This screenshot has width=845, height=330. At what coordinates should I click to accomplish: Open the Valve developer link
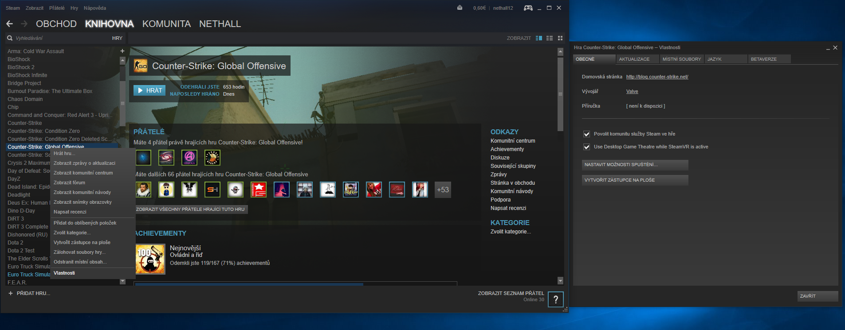(632, 92)
